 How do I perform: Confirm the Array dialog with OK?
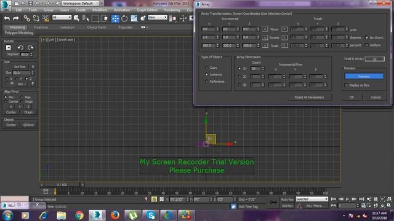tap(352, 97)
